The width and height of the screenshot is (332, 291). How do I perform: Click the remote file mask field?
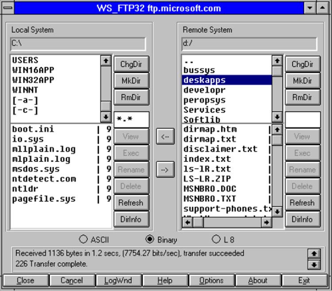(303, 119)
